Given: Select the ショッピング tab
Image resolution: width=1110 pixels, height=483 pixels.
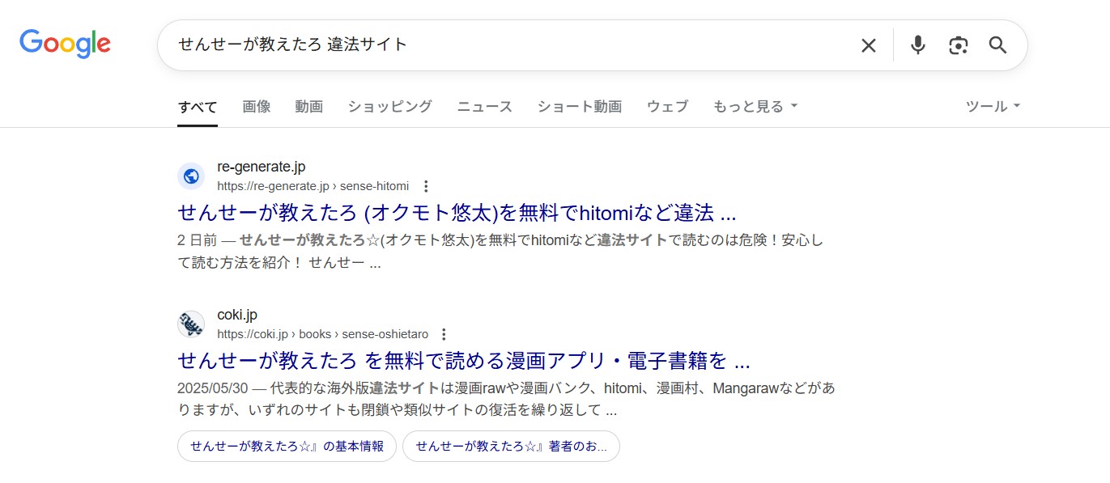Looking at the screenshot, I should 389,106.
